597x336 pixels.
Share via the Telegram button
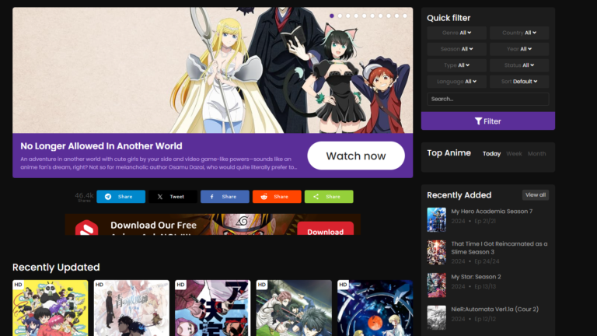click(120, 197)
